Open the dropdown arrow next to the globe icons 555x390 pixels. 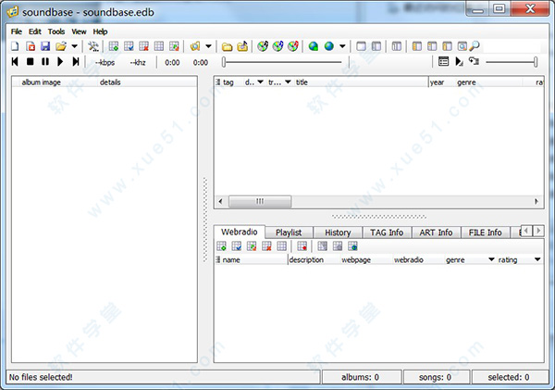pos(342,46)
